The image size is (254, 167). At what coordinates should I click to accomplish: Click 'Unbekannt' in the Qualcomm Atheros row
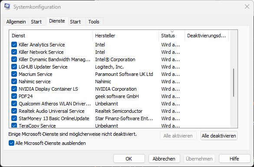[x=106, y=104]
